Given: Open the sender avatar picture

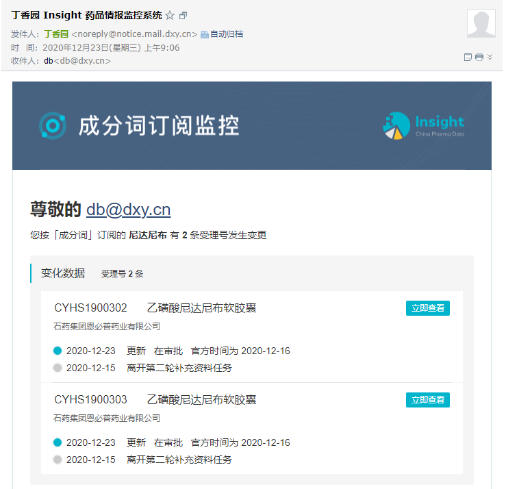Looking at the screenshot, I should tap(481, 23).
